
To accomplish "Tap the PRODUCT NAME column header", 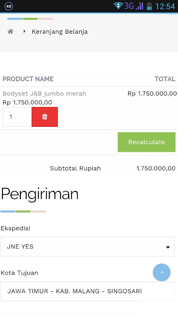I will click(28, 79).
